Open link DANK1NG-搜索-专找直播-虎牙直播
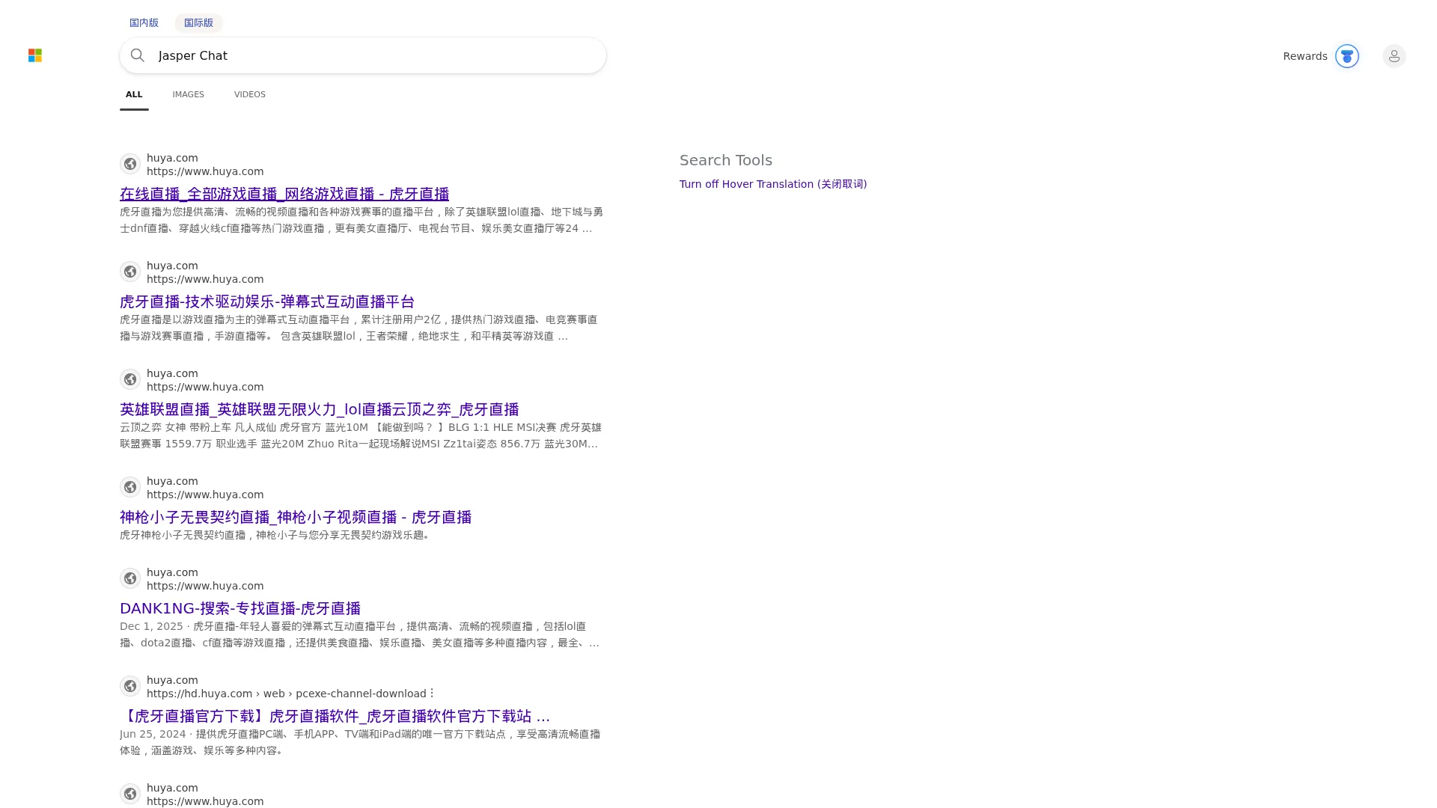This screenshot has height=808, width=1437. (240, 608)
